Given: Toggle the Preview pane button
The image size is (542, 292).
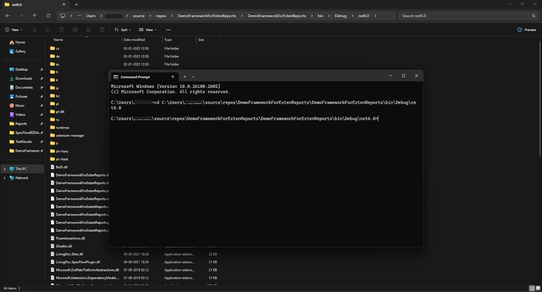Looking at the screenshot, I should pos(527,30).
